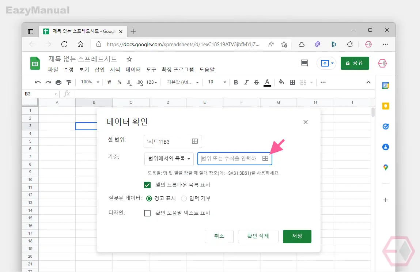The height and width of the screenshot is (272, 420).
Task: Open borders tool
Action: pos(292,82)
